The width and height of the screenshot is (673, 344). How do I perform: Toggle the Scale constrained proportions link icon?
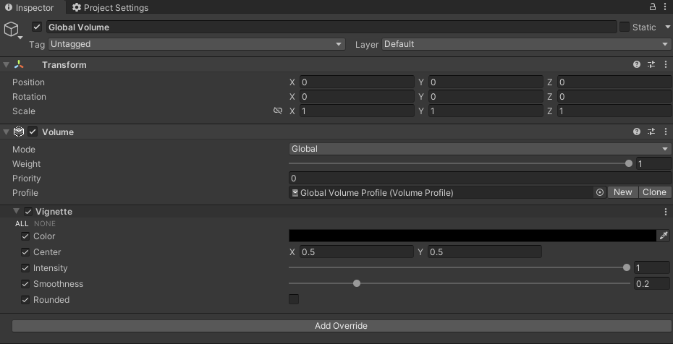[278, 111]
